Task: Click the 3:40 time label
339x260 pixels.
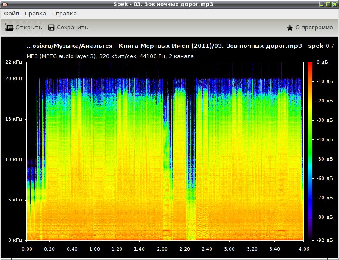Action: pyautogui.click(x=274, y=249)
